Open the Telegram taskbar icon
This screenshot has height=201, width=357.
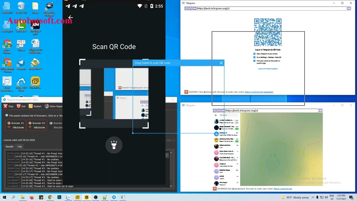click(114, 197)
